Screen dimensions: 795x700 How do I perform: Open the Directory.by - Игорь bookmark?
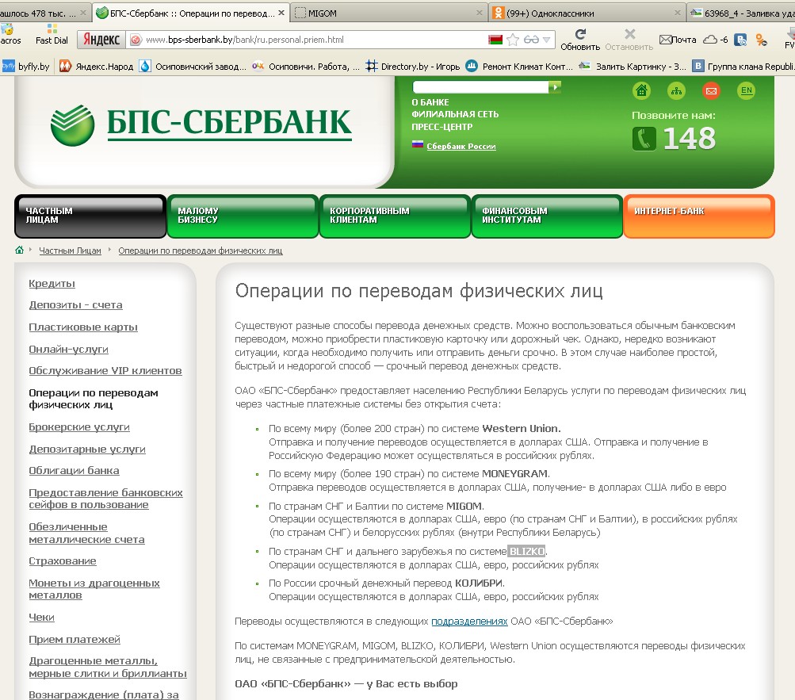[413, 67]
